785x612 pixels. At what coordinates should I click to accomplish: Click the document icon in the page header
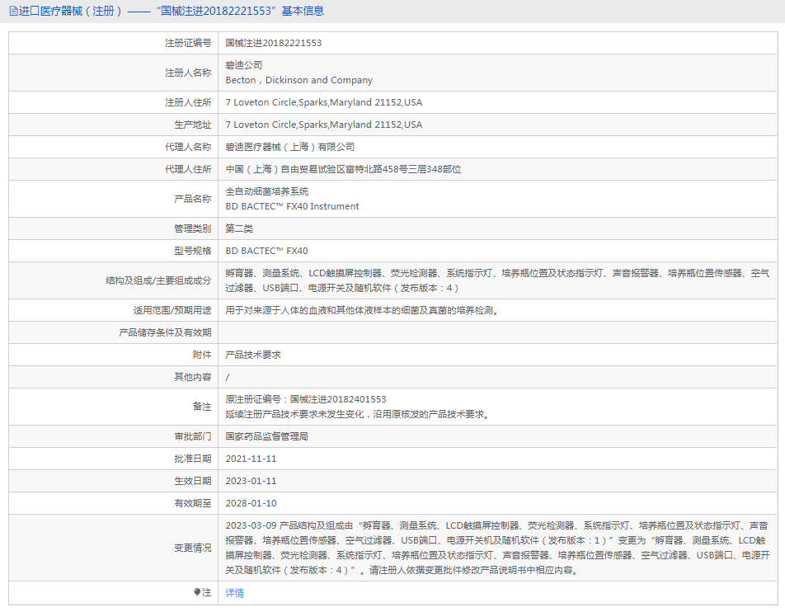point(13,12)
